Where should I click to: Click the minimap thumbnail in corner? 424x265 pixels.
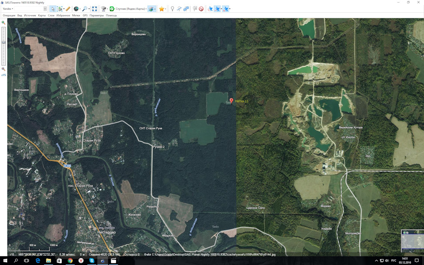[412, 241]
